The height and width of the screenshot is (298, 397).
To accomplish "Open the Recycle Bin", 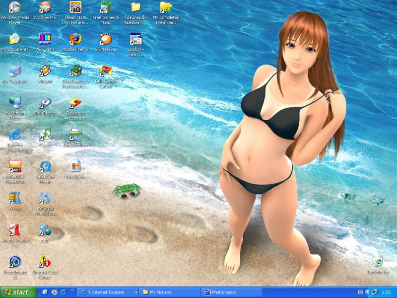I will point(378,262).
